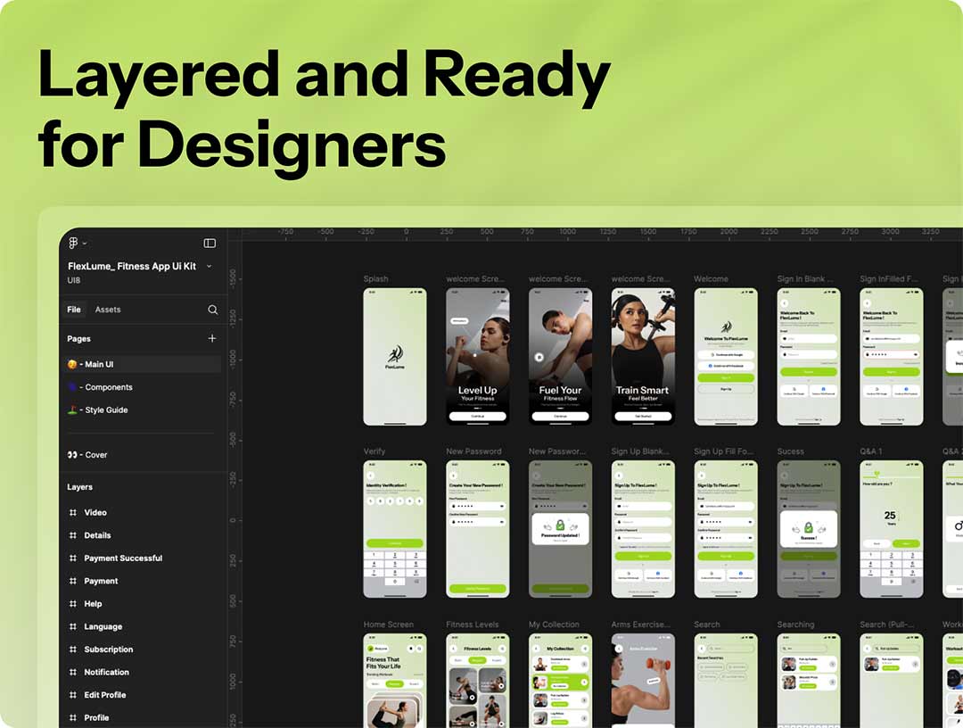The height and width of the screenshot is (728, 963).
Task: Switch to the File tab
Action: (x=74, y=310)
